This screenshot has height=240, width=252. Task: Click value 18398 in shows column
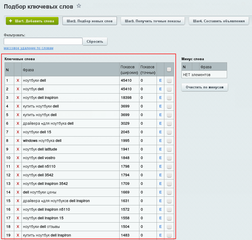coord(126,98)
